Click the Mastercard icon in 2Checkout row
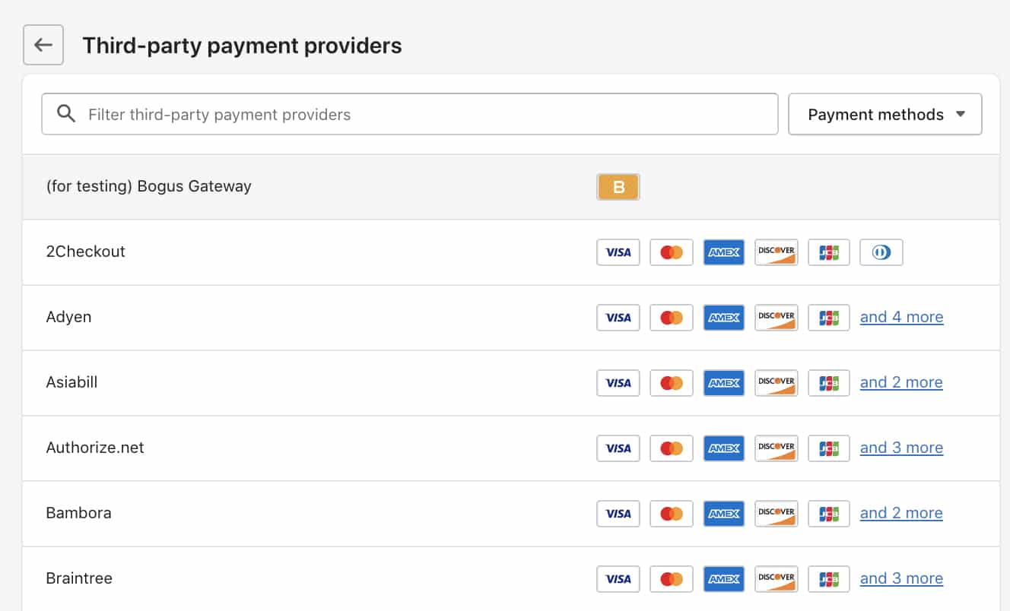This screenshot has width=1010, height=611. click(x=672, y=252)
